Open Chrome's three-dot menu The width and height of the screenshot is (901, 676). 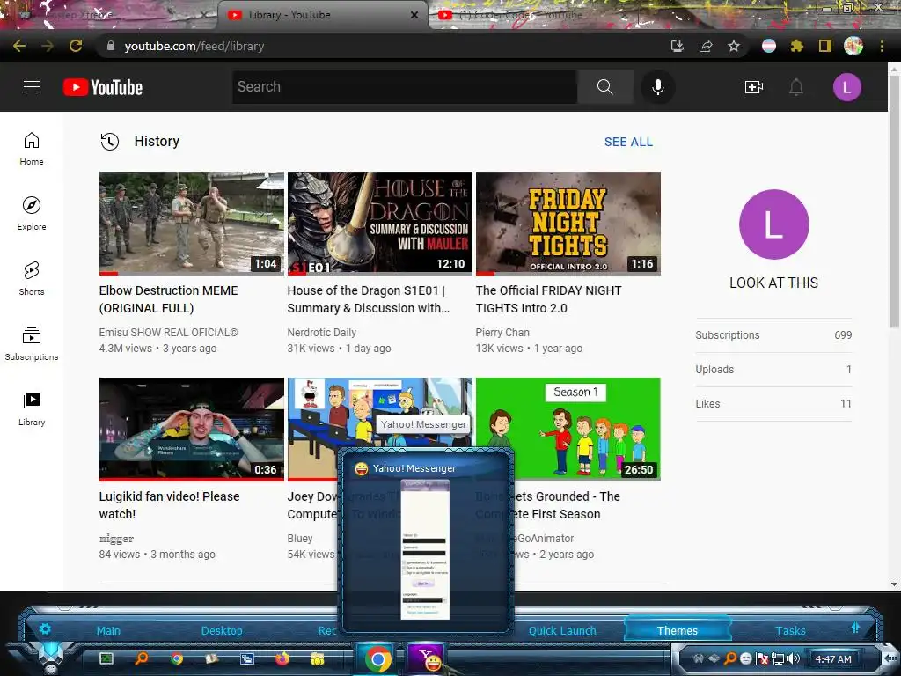[x=882, y=46]
